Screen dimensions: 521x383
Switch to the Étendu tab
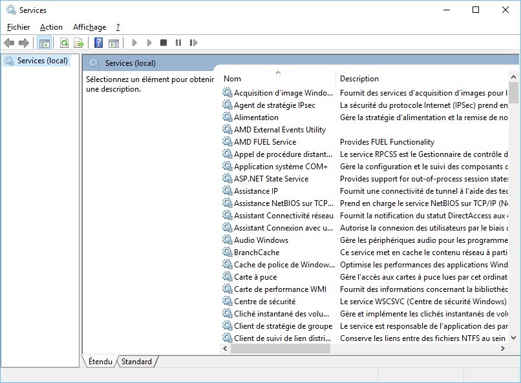100,362
